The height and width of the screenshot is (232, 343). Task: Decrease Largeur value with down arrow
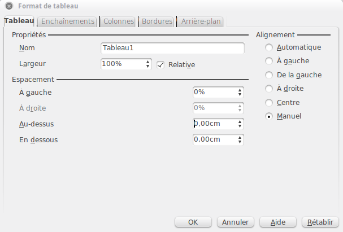coord(148,66)
